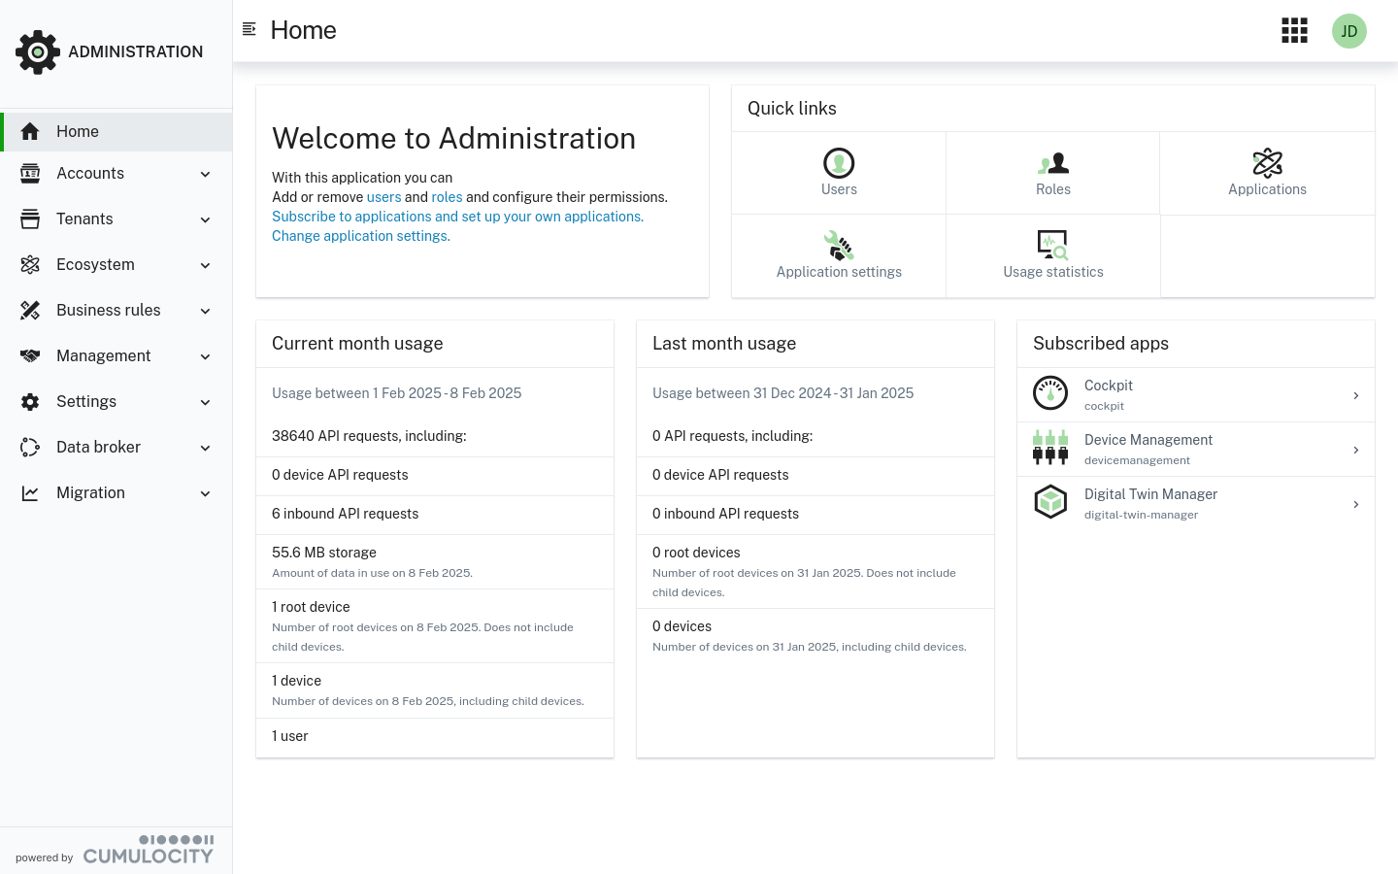Open the Digital Twin Manager app entry
The width and height of the screenshot is (1398, 874).
(1195, 503)
